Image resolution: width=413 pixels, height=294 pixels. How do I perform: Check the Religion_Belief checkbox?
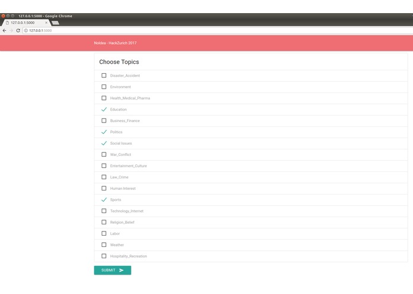coord(104,222)
